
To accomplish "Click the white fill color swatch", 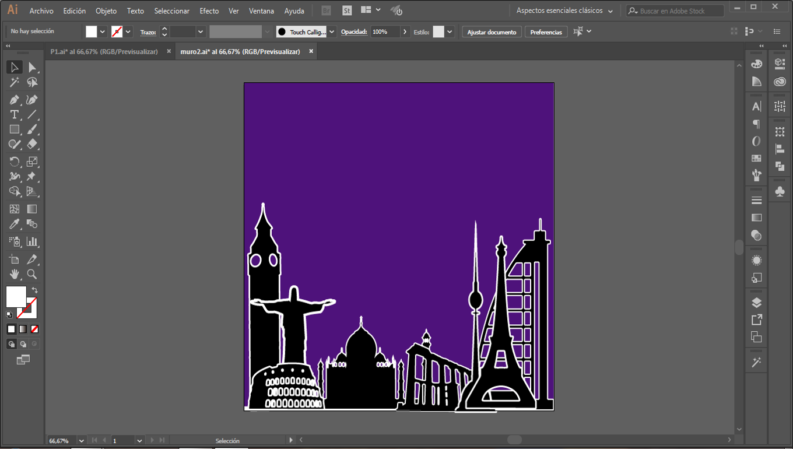I will (x=16, y=296).
